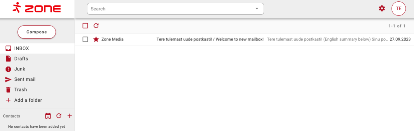Click the refresh mailbox icon
414x131 pixels.
(x=96, y=26)
